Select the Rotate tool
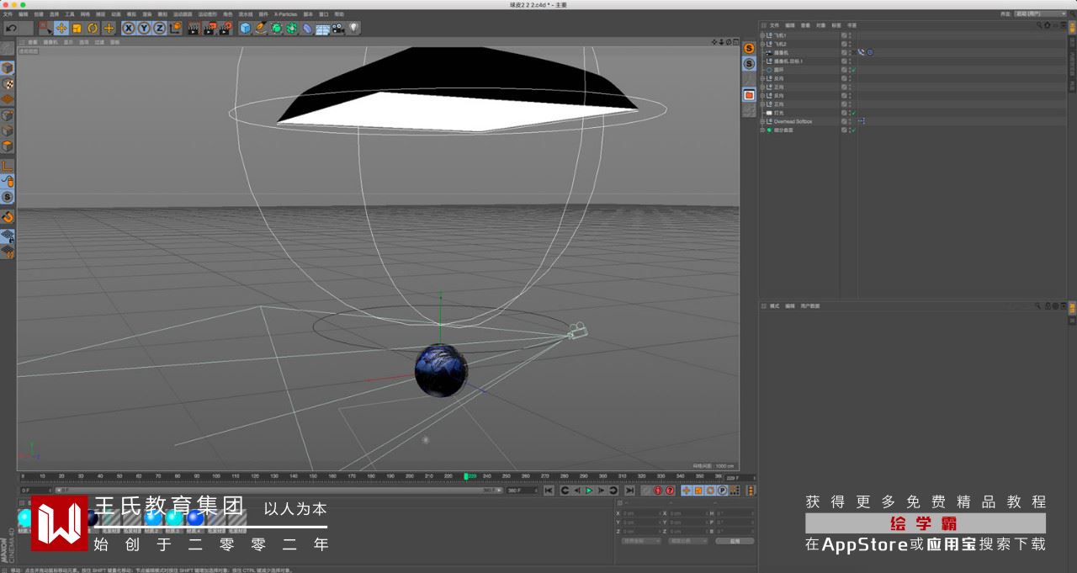 tap(93, 28)
